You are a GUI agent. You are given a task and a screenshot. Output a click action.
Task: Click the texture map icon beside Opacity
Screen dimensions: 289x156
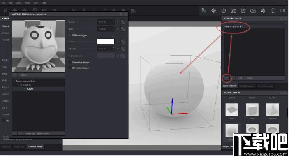click(123, 49)
